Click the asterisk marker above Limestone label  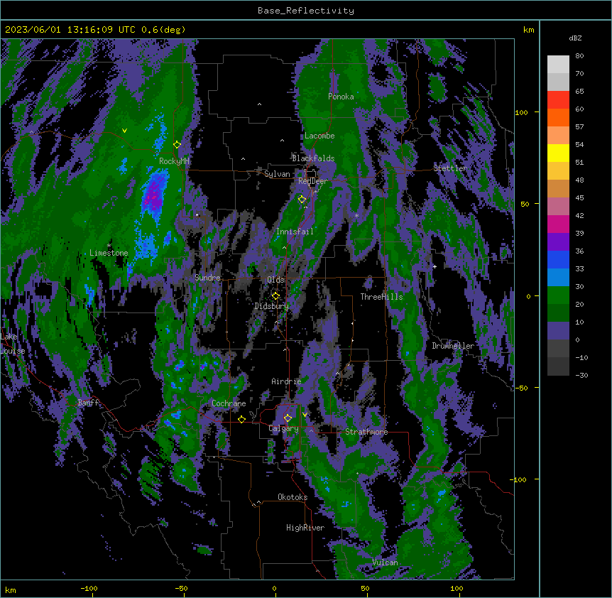[x=109, y=246]
